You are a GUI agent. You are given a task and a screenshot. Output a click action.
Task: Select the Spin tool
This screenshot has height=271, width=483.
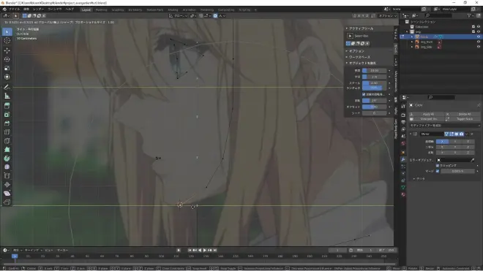pos(7,159)
